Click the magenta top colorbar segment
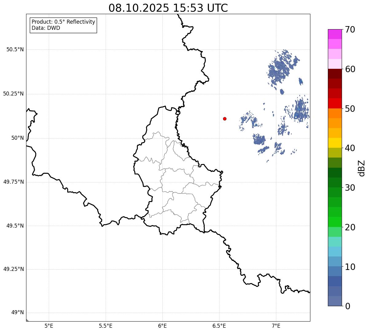The image size is (369, 332). click(335, 34)
